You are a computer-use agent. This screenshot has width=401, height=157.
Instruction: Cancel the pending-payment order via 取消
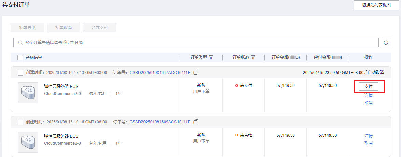[x=368, y=103]
